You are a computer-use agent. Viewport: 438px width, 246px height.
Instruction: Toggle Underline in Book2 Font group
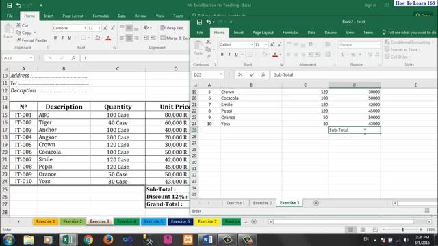click(x=236, y=55)
